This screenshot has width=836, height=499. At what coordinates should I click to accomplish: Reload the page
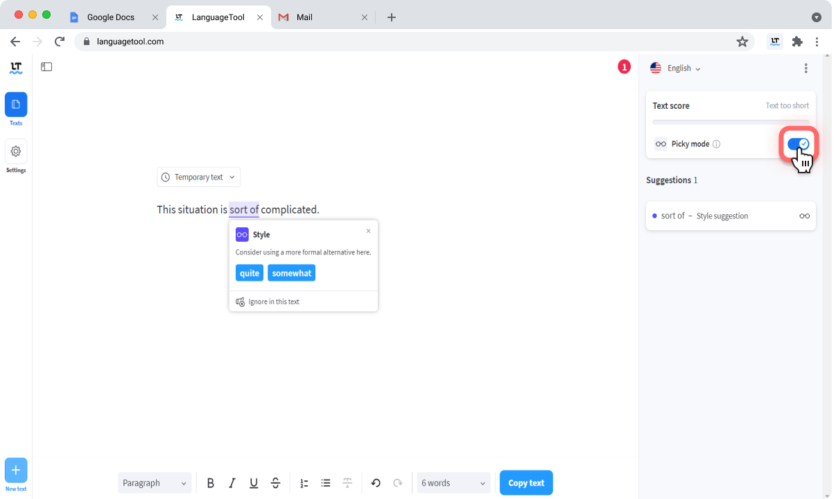tap(60, 42)
